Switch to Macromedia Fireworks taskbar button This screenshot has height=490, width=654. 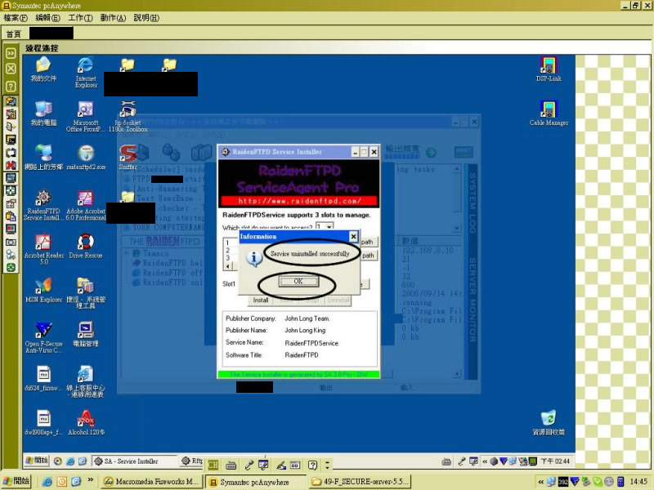coord(152,482)
